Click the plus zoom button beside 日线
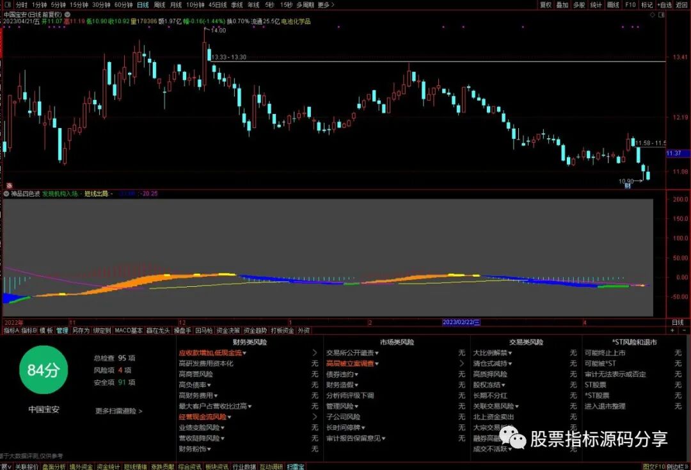The height and width of the screenshot is (470, 691). click(x=673, y=330)
